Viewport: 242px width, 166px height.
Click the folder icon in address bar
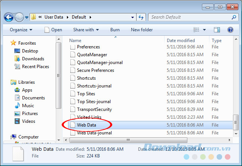[x=33, y=17]
